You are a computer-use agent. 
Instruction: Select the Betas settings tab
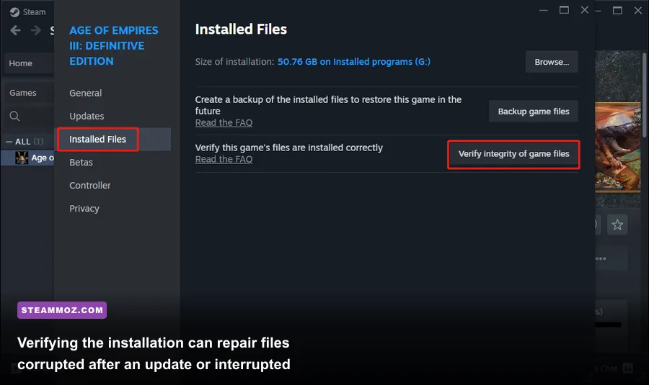click(x=81, y=163)
